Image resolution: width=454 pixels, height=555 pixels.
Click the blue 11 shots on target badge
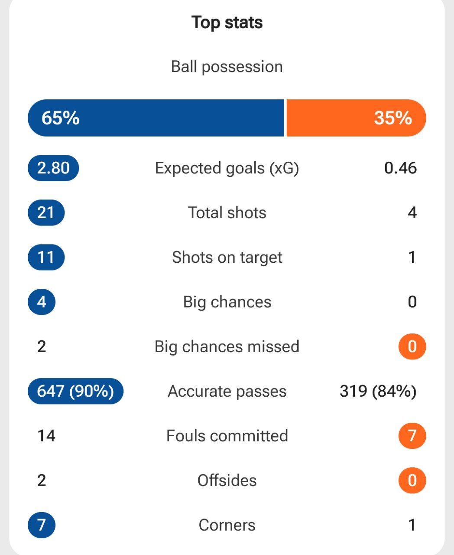[x=46, y=257]
